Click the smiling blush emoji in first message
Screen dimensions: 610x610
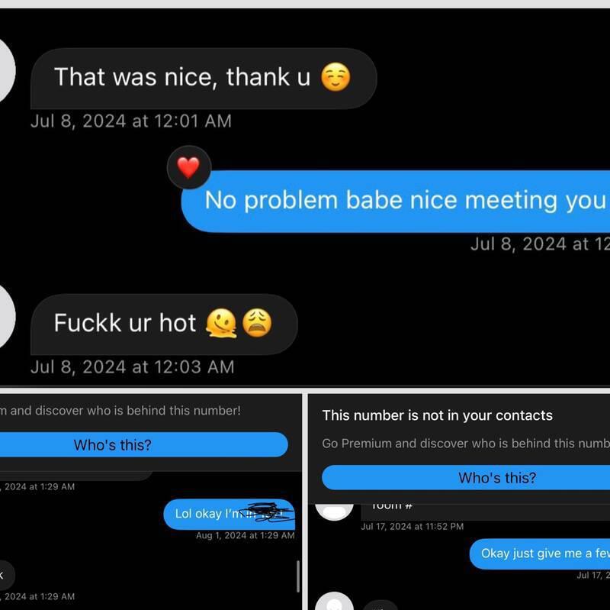click(x=335, y=77)
